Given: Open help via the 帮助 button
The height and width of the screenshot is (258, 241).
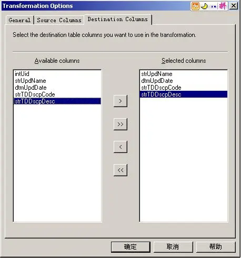Looking at the screenshot, I should pos(216,247).
